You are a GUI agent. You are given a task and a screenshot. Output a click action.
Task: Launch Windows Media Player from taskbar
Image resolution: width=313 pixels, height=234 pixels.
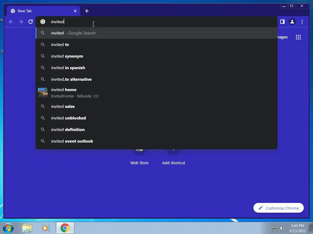click(x=46, y=228)
